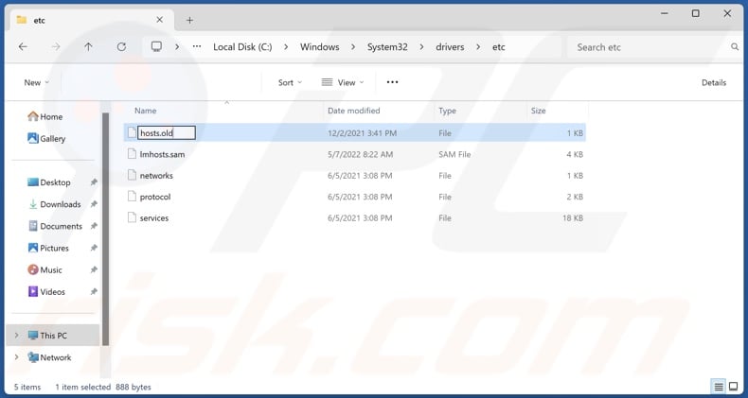The width and height of the screenshot is (748, 398).
Task: Unpin Music using its pin icon
Action: coord(94,270)
